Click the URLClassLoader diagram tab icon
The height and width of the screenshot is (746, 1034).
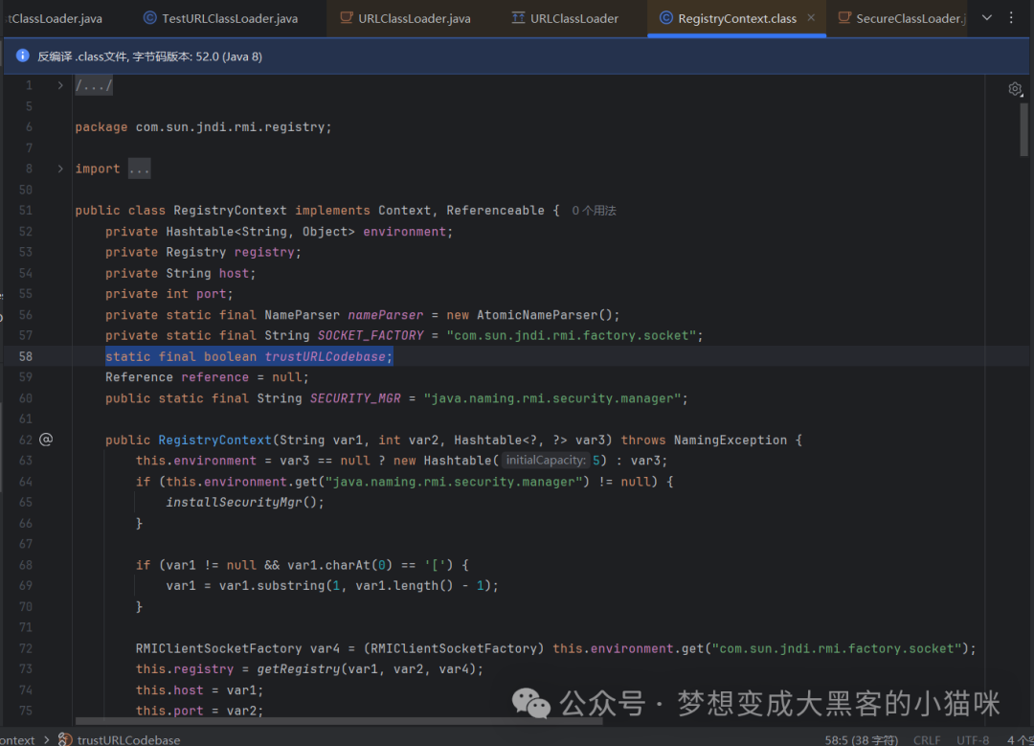(518, 18)
